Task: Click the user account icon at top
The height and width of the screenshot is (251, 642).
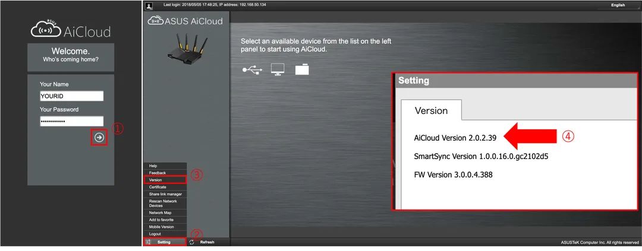Action: (x=149, y=5)
